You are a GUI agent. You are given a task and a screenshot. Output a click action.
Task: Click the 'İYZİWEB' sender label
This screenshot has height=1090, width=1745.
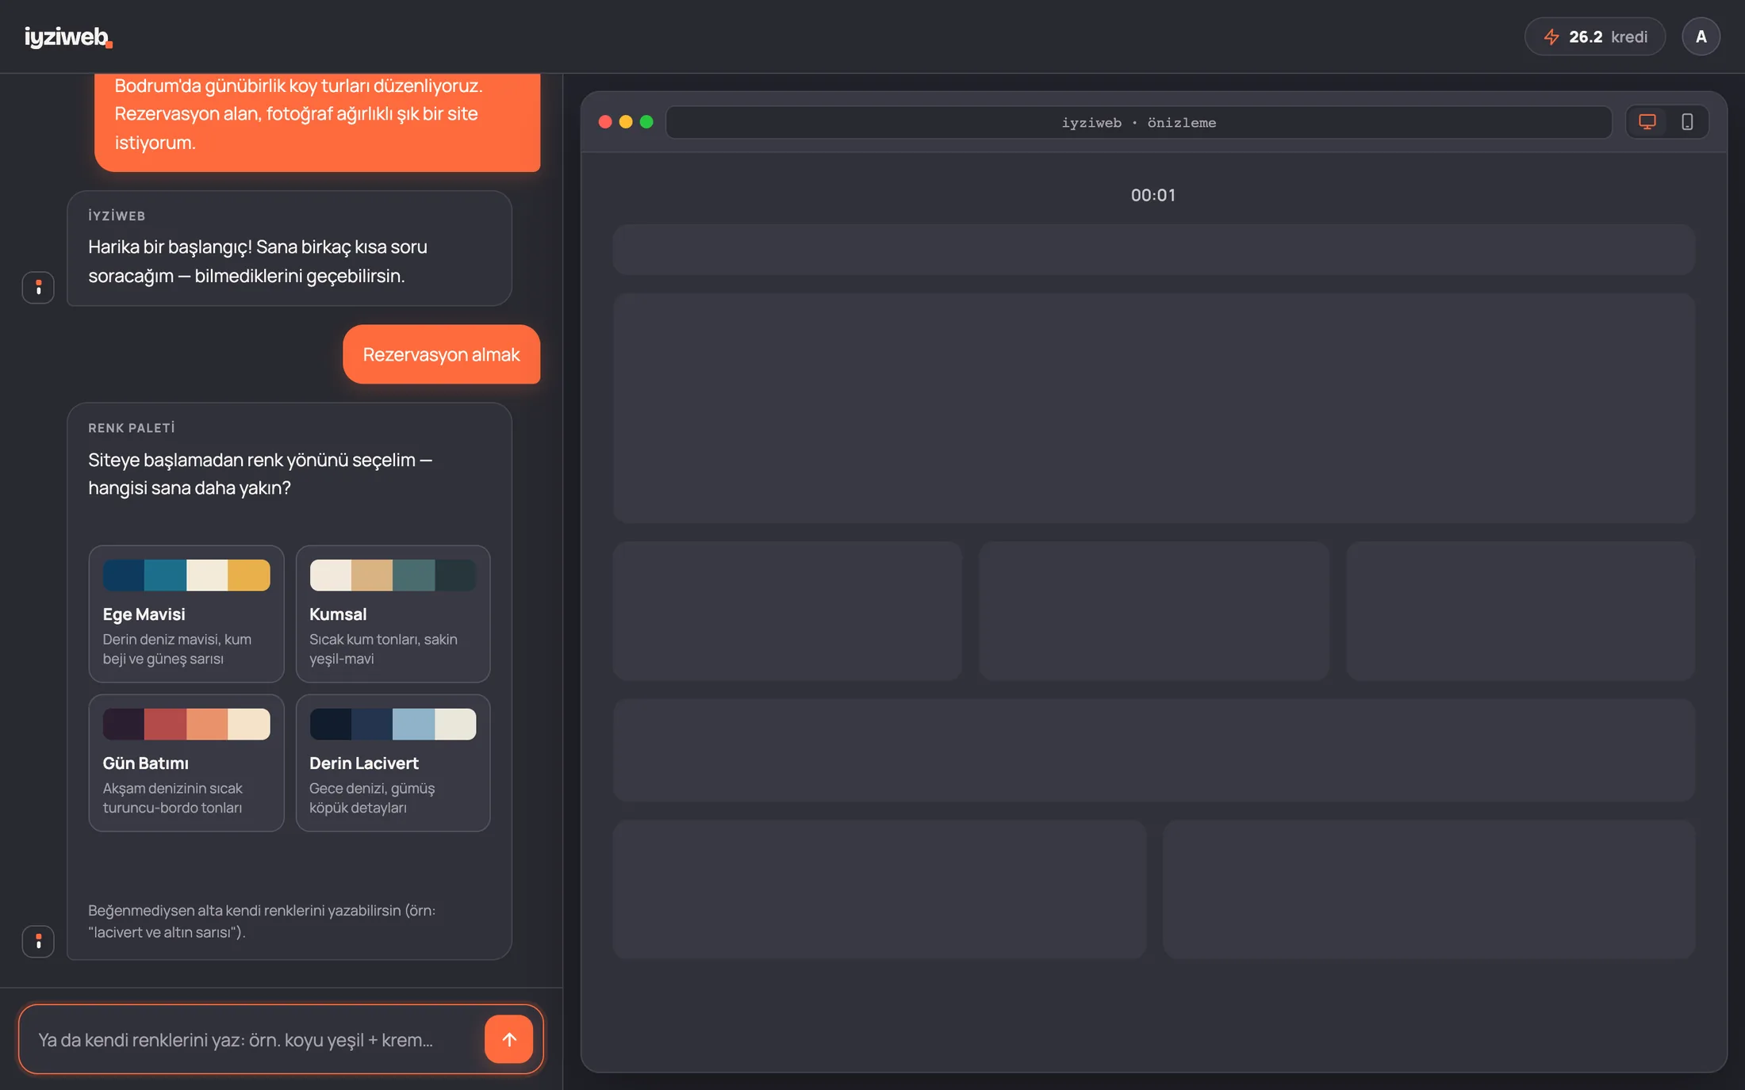tap(117, 216)
